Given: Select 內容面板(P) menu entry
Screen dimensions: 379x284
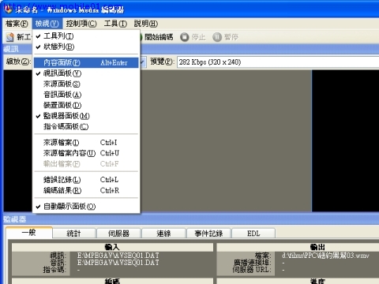Looking at the screenshot, I should coord(86,62).
